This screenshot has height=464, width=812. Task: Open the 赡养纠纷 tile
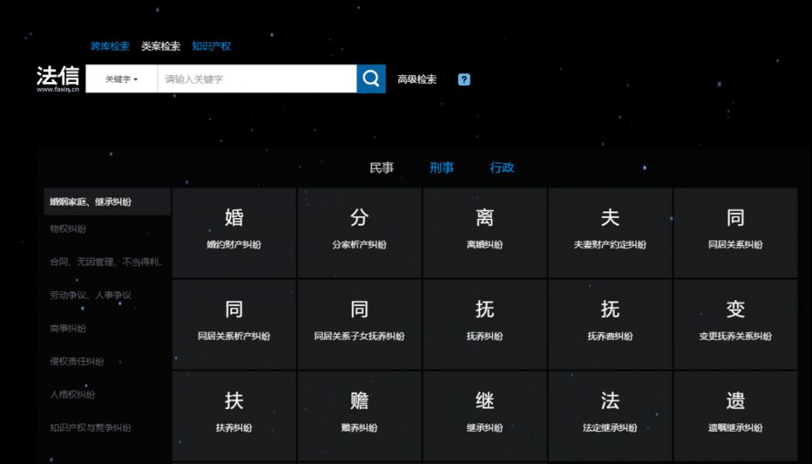[359, 416]
